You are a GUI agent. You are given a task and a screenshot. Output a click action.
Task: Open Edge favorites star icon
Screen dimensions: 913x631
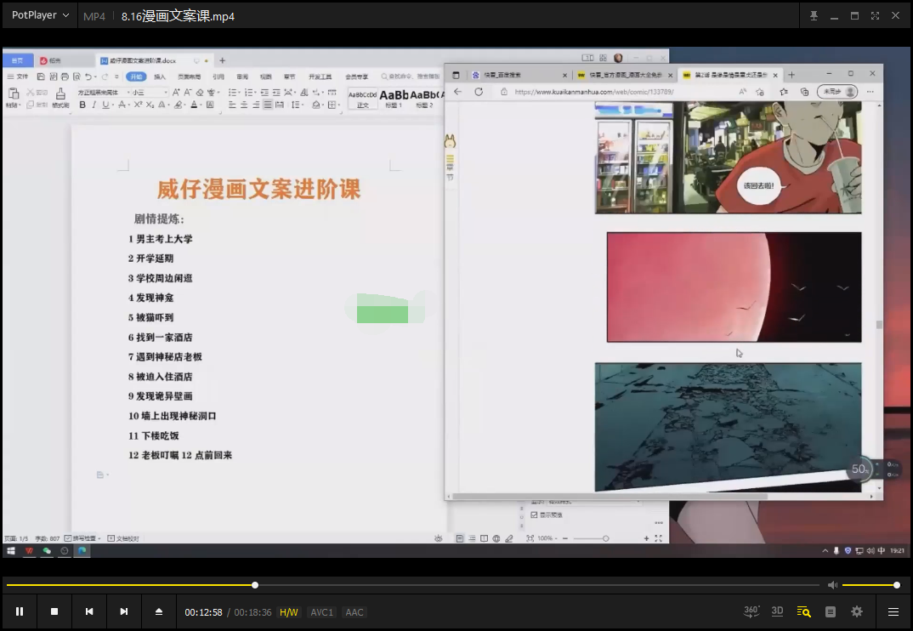coord(785,92)
